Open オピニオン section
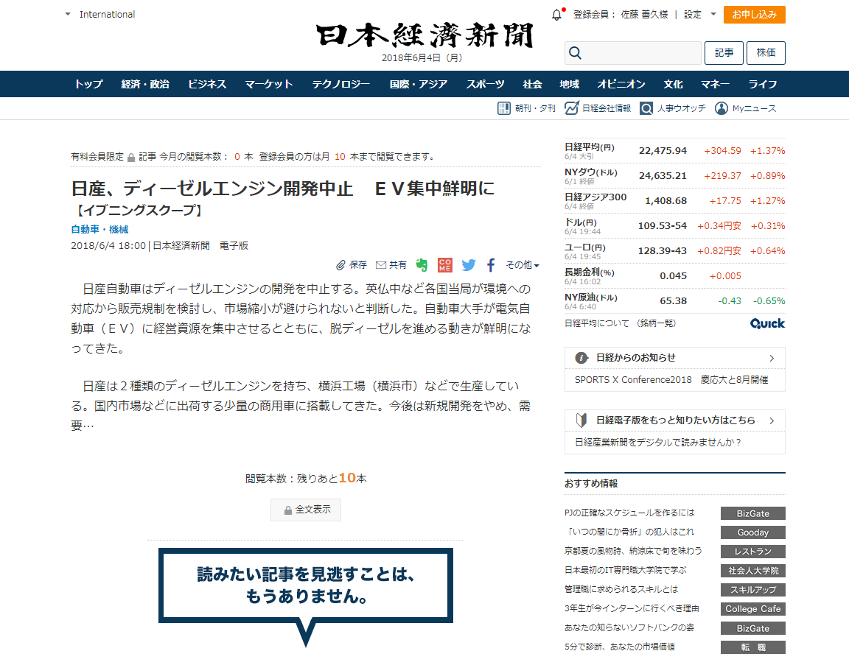The image size is (849, 665). click(621, 84)
